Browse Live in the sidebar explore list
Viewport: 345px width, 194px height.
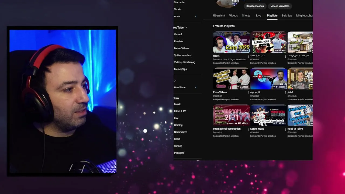[176, 118]
